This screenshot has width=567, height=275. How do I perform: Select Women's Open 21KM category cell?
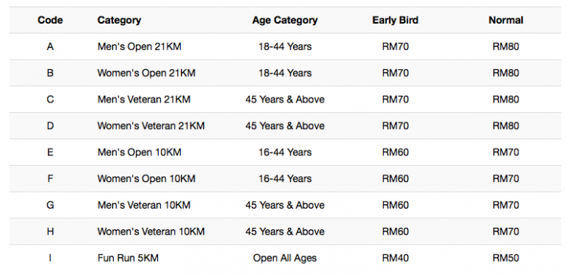[146, 73]
